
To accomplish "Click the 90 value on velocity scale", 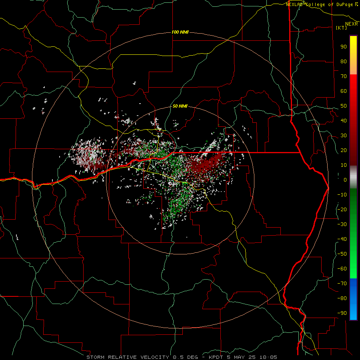I will point(344,47).
